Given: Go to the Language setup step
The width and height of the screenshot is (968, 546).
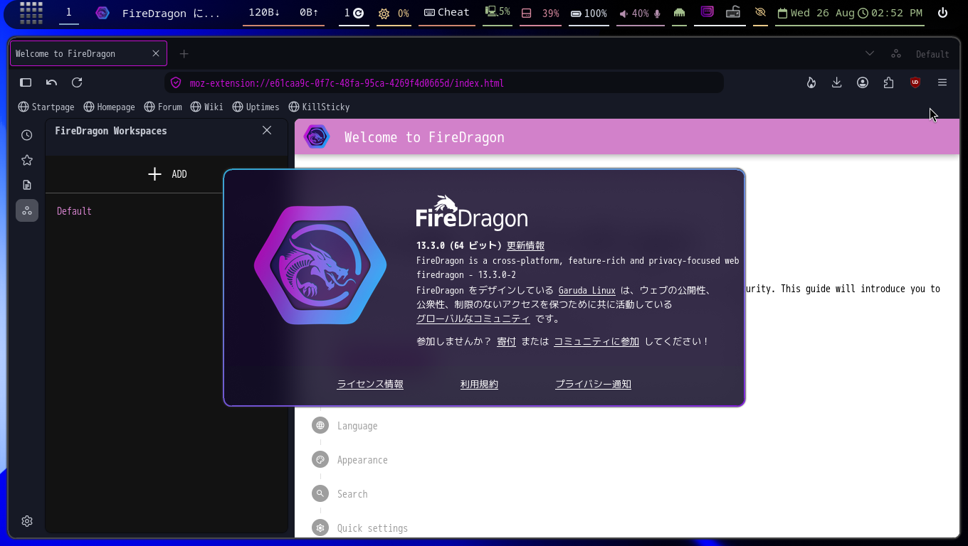Looking at the screenshot, I should tap(357, 426).
